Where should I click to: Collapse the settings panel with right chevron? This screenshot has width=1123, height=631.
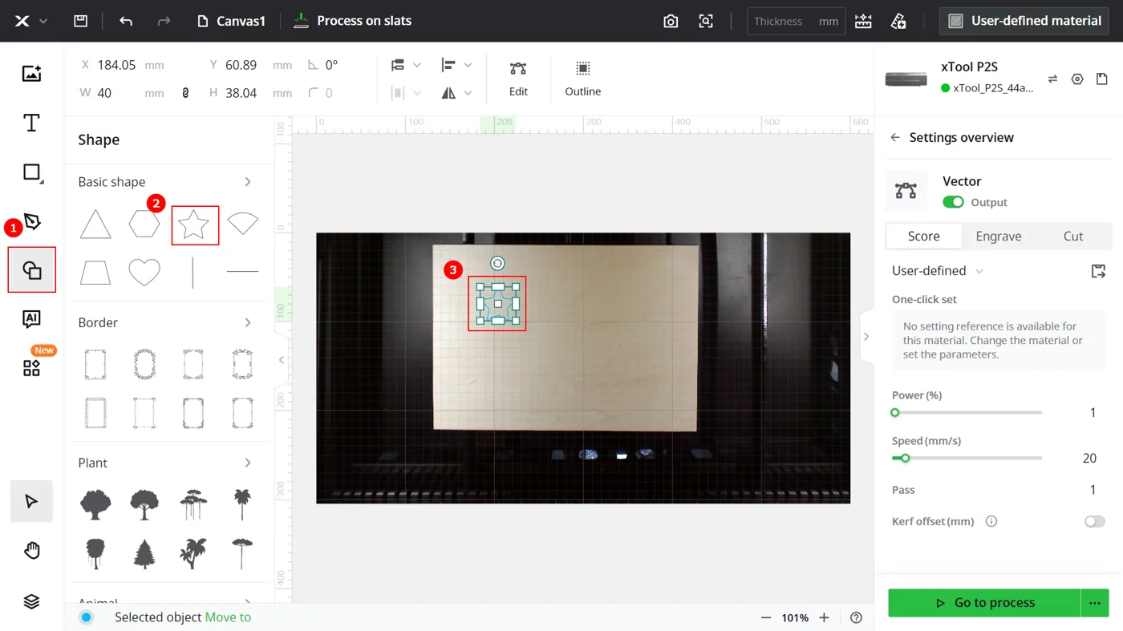point(866,337)
